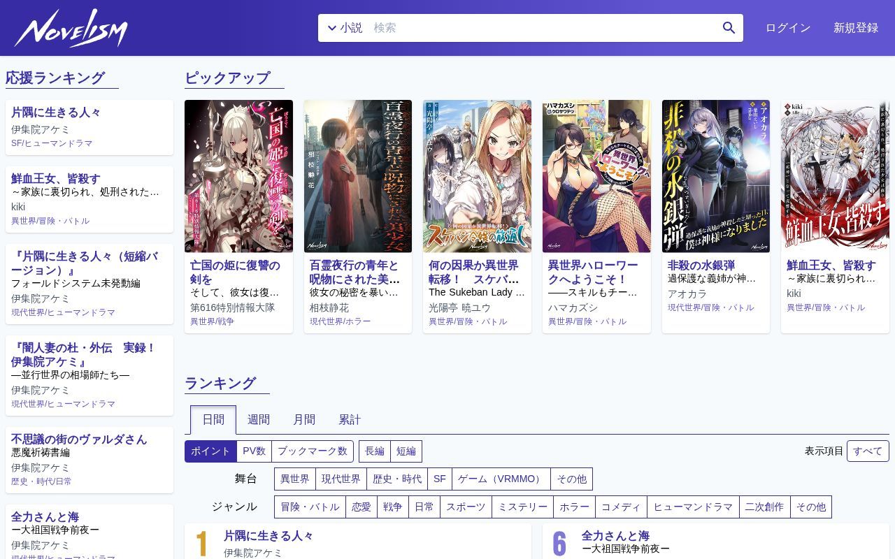895x559 pixels.
Task: Click sidebar tag 歴史・時代/日常
Action: pyautogui.click(x=41, y=481)
